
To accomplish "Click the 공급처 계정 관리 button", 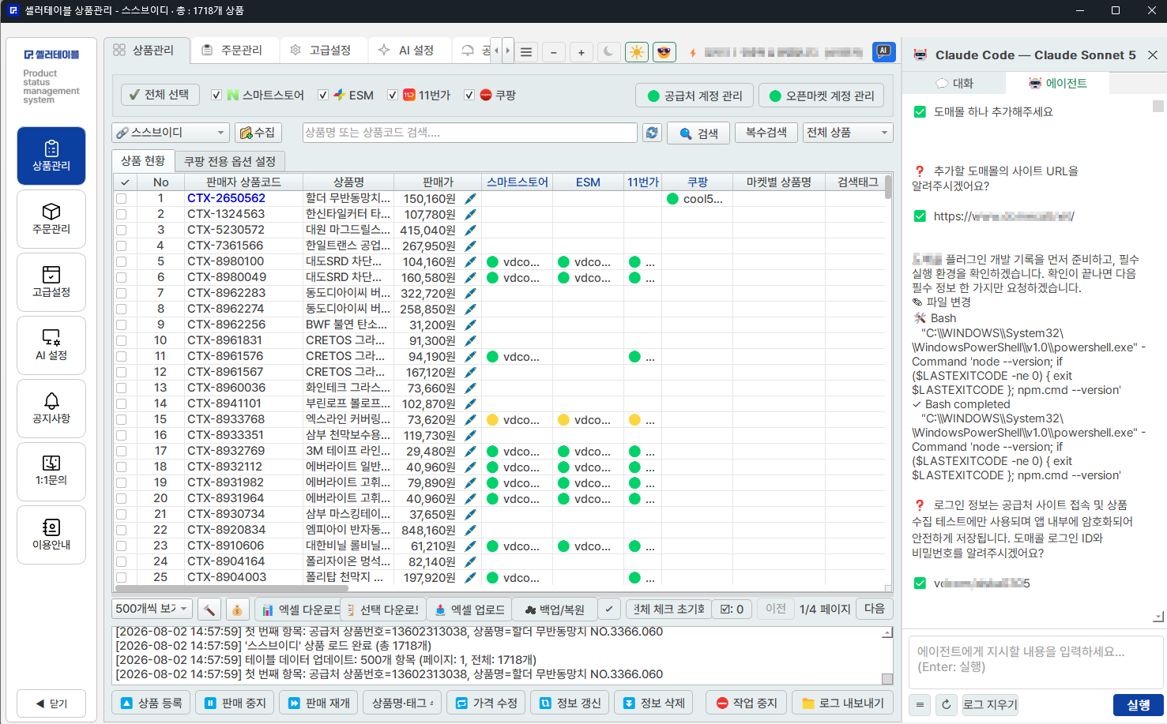I will tap(695, 96).
